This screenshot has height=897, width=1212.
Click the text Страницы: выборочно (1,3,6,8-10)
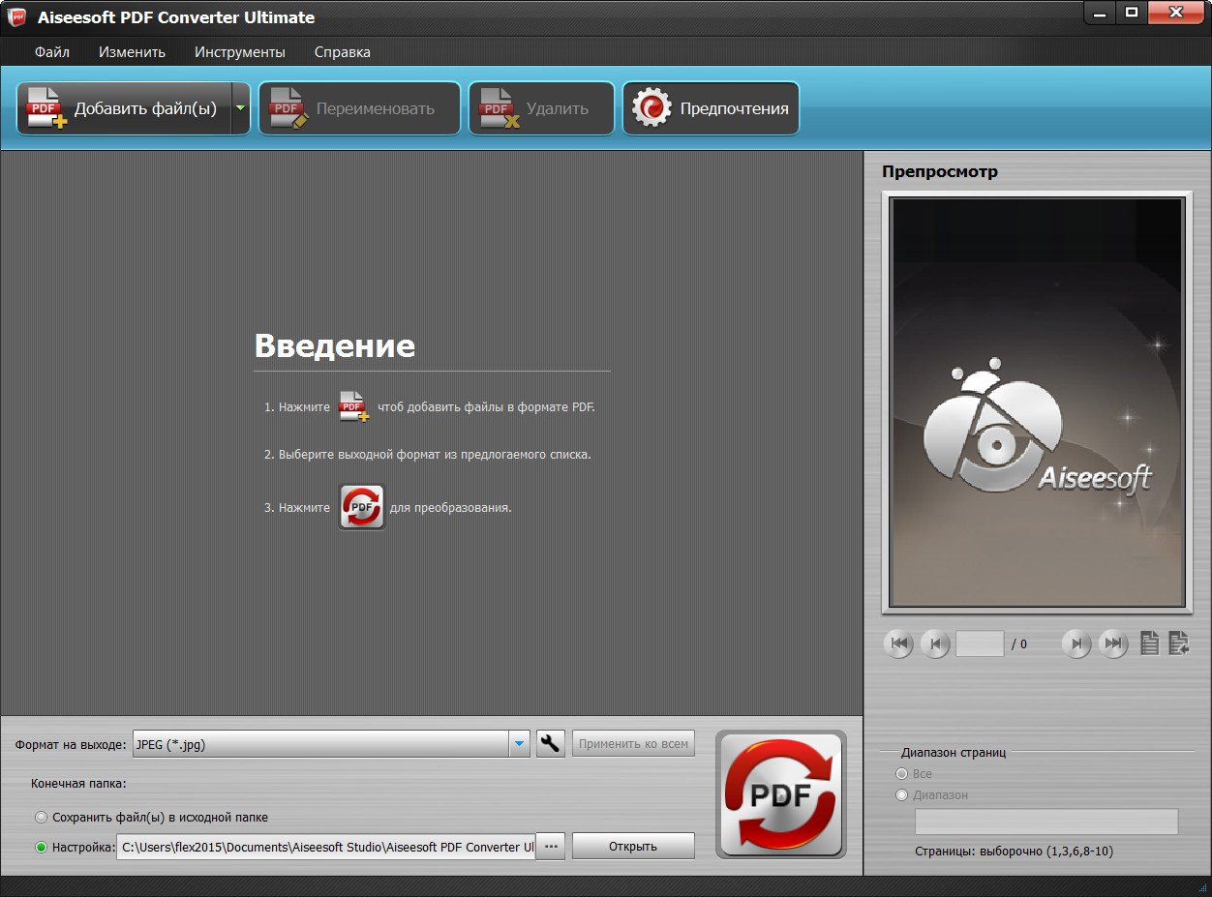point(1014,852)
